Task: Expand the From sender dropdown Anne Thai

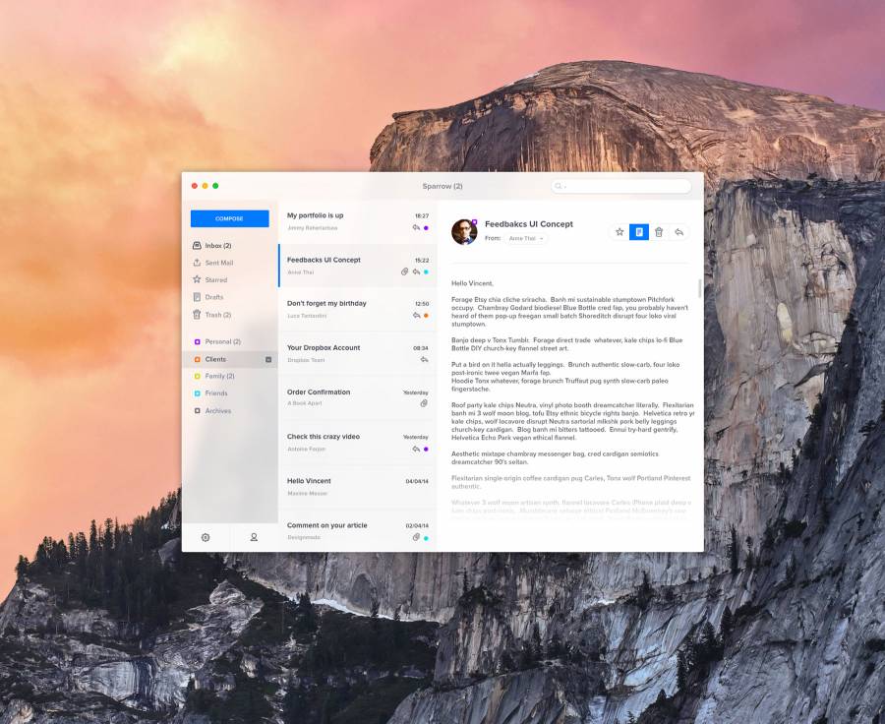Action: coord(527,238)
